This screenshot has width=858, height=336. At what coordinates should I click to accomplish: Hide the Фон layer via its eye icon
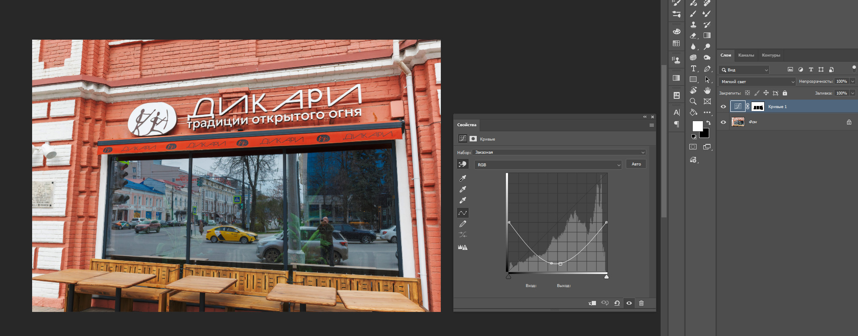(723, 122)
